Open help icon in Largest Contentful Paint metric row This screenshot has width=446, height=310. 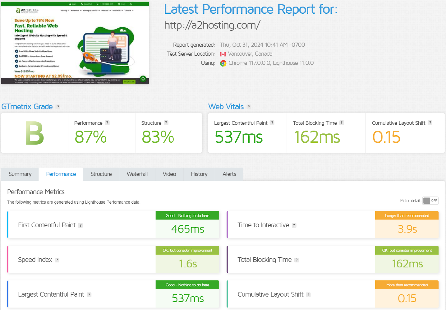89,295
